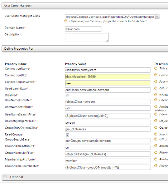Click help icon in UserEntryObjectClass row

coord(156,121)
